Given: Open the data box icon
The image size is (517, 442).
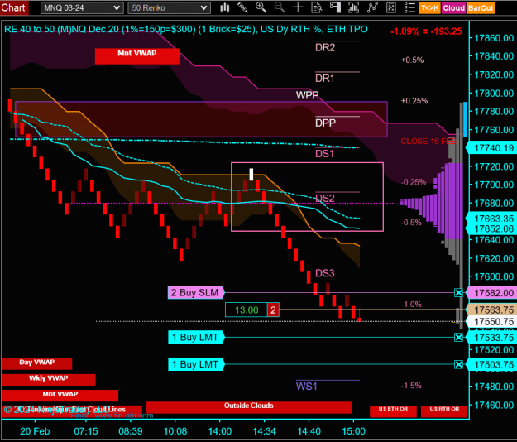Looking at the screenshot, I should (x=317, y=7).
